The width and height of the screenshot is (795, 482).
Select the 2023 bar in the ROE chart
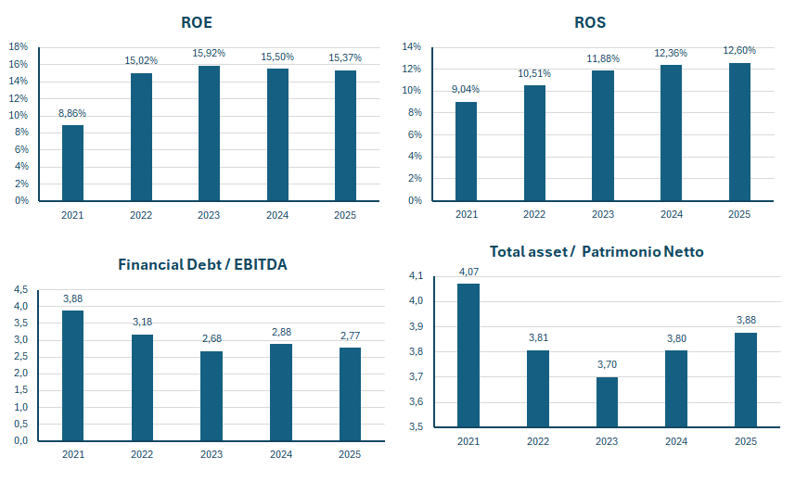coord(209,133)
